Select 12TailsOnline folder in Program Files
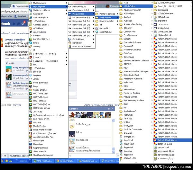 coord(136,6)
